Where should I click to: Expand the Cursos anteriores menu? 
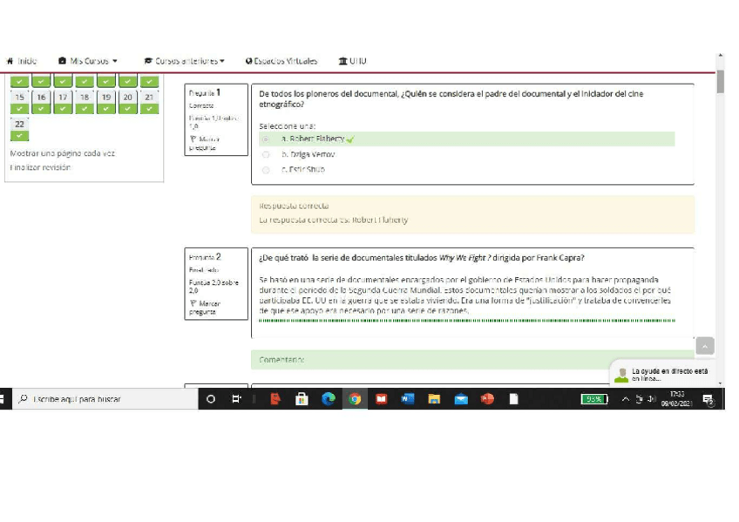184,61
